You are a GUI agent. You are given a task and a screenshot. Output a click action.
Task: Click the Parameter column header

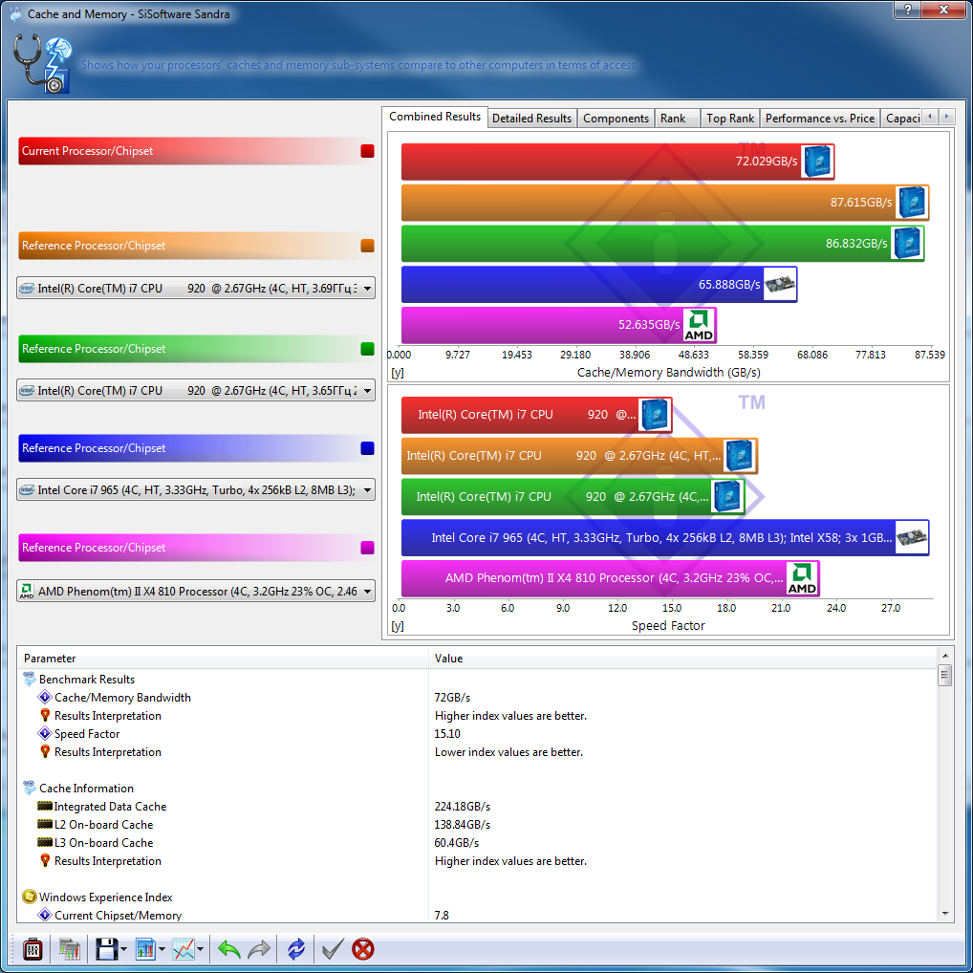click(222, 659)
